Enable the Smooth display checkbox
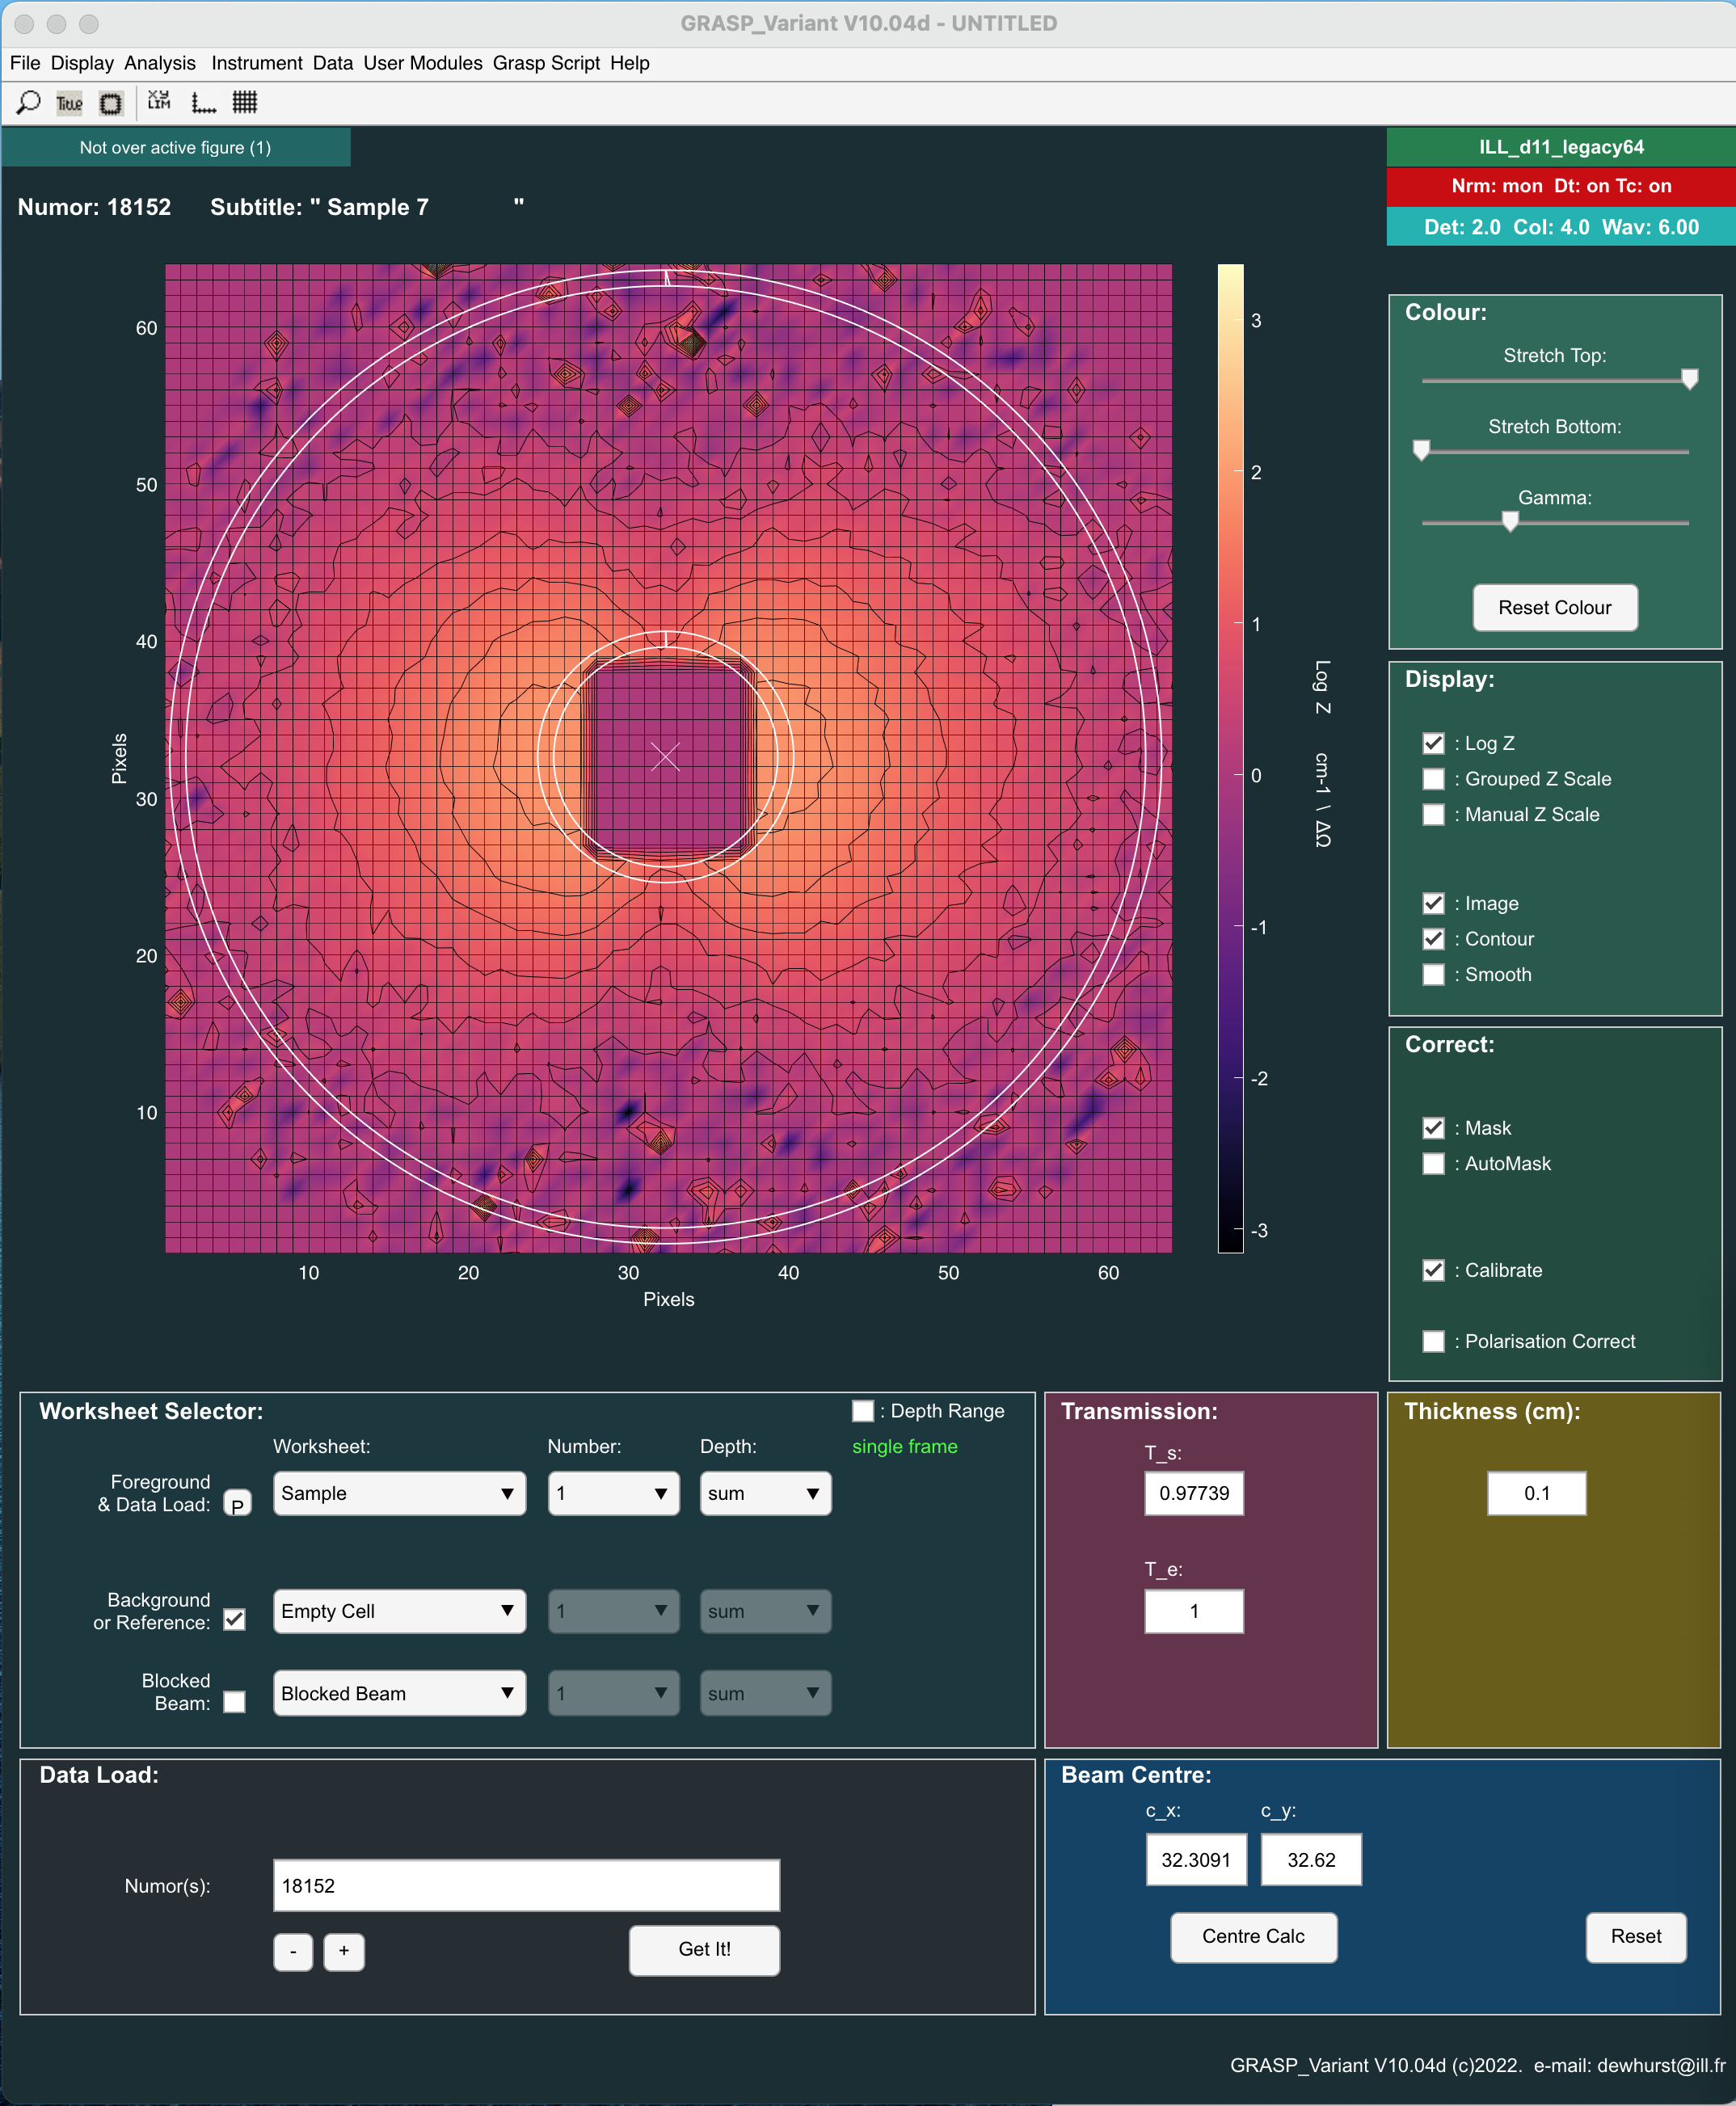The width and height of the screenshot is (1736, 2106). click(1433, 974)
